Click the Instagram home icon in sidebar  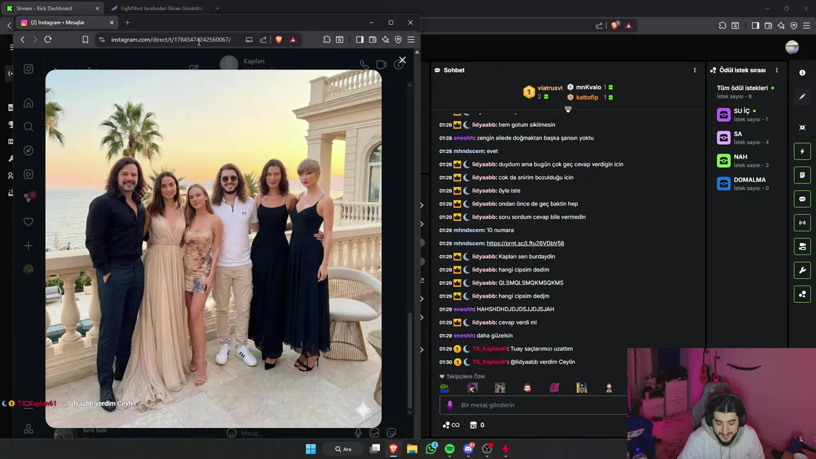click(x=28, y=103)
